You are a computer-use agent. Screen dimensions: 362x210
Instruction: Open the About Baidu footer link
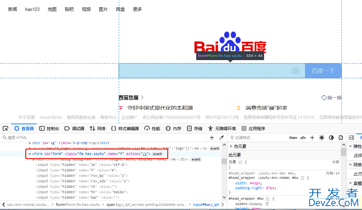(50, 117)
